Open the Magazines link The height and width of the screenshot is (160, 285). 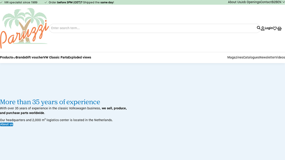click(x=235, y=58)
